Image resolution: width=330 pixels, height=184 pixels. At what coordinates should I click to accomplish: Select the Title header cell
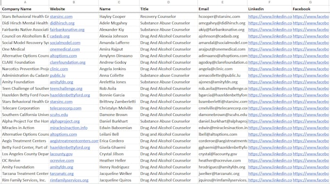(168, 9)
